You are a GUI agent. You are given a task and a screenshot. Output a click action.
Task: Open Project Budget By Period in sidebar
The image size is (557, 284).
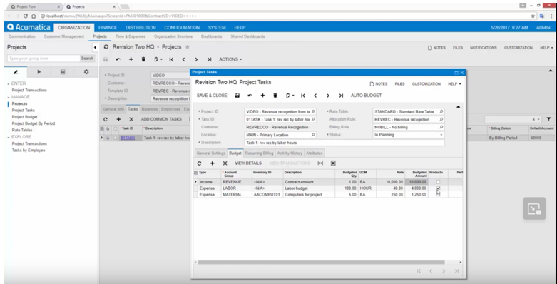(x=34, y=123)
